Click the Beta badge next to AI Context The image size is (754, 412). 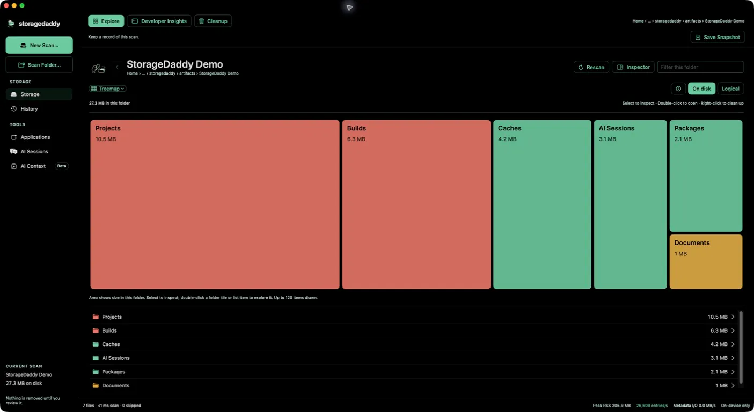click(62, 166)
